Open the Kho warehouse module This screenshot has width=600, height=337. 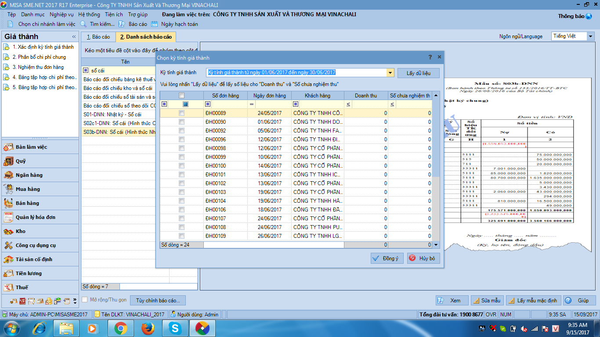click(x=40, y=231)
